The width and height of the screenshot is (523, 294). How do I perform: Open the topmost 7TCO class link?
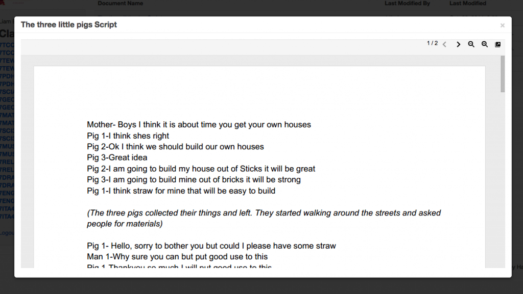point(7,45)
